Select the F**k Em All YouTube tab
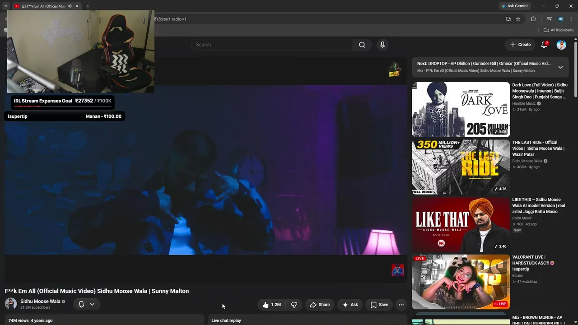Image resolution: width=578 pixels, height=325 pixels. coord(43,6)
